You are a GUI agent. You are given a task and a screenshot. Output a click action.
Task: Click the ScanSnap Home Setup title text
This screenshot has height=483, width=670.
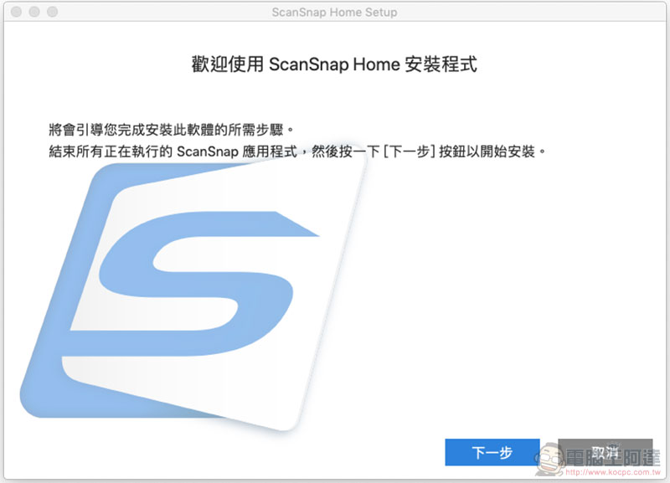tap(334, 12)
